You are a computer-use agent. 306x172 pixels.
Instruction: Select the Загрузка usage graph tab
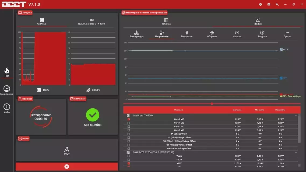click(262, 34)
